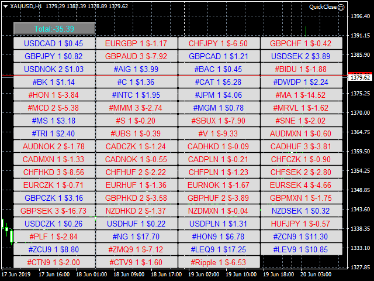Click #ZCN9 1 $11.30 button
Viewport: 374px width, 281px height.
click(302, 237)
